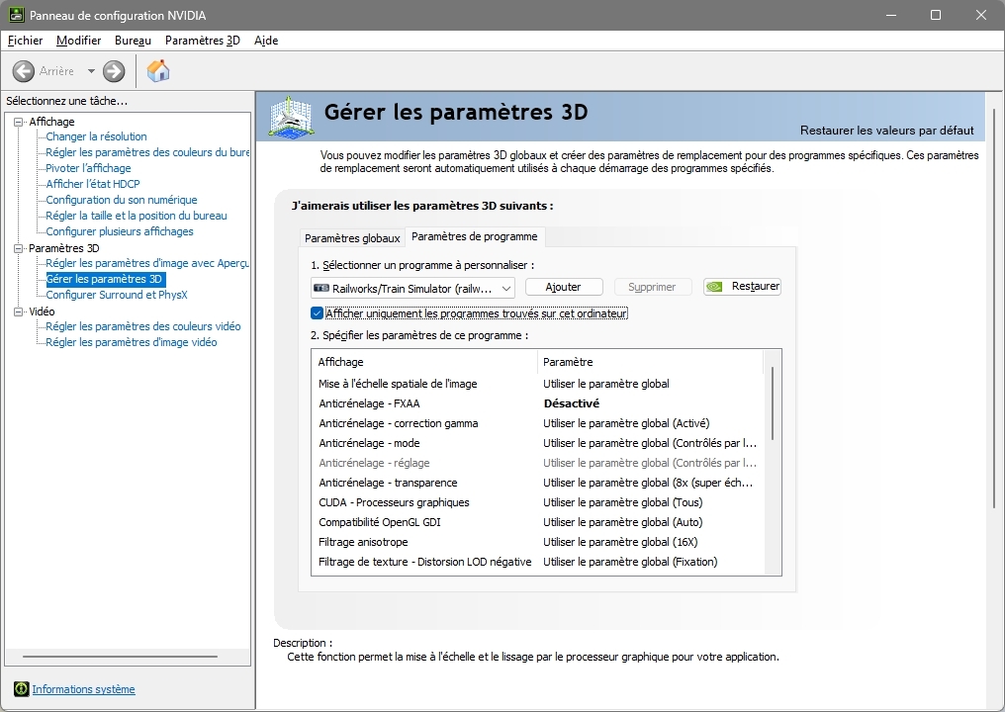Open the Bureau menu
1005x712 pixels.
point(133,41)
